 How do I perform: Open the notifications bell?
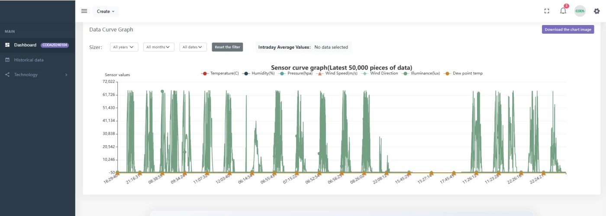pyautogui.click(x=563, y=11)
